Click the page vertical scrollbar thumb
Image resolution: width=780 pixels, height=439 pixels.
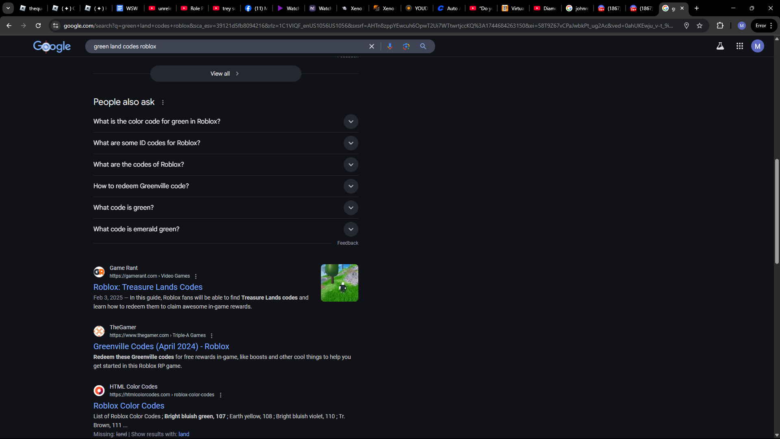776,211
